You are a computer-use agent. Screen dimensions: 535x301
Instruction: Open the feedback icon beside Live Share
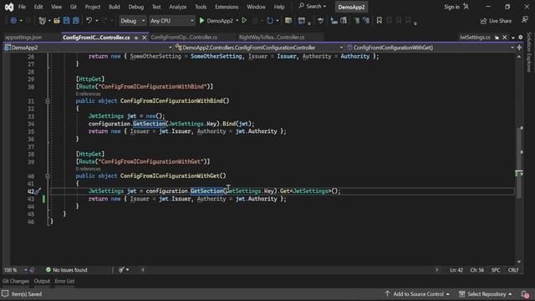(525, 20)
